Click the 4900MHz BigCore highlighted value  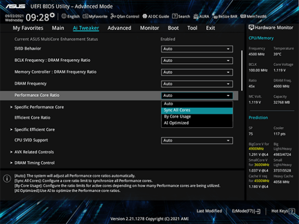click(256, 149)
